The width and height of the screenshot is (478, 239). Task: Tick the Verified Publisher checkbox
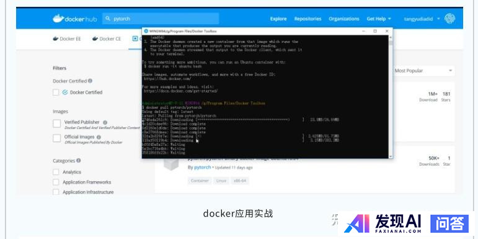(x=56, y=124)
